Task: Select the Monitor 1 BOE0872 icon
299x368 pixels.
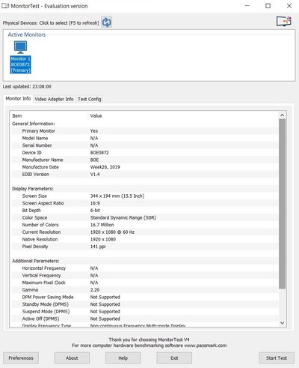Action: click(20, 57)
